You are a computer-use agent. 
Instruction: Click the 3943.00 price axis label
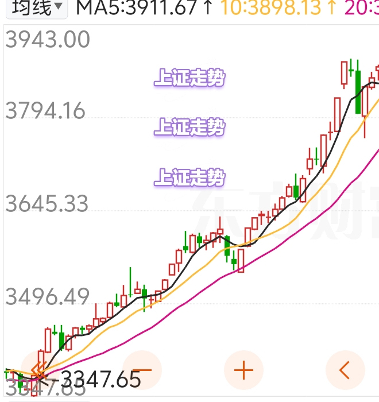(x=48, y=39)
